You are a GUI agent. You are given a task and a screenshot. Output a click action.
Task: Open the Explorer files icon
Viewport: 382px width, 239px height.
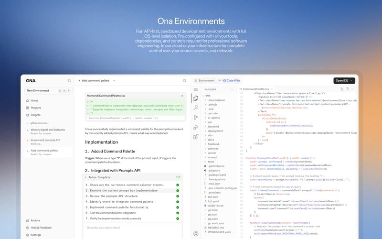[196, 98]
